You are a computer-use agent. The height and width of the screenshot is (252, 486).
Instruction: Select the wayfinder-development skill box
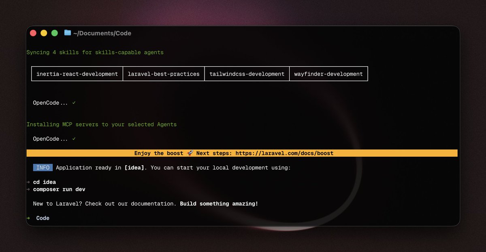coord(328,74)
